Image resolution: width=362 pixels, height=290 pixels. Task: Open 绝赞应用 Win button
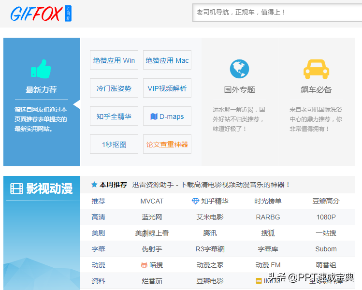pyautogui.click(x=114, y=60)
